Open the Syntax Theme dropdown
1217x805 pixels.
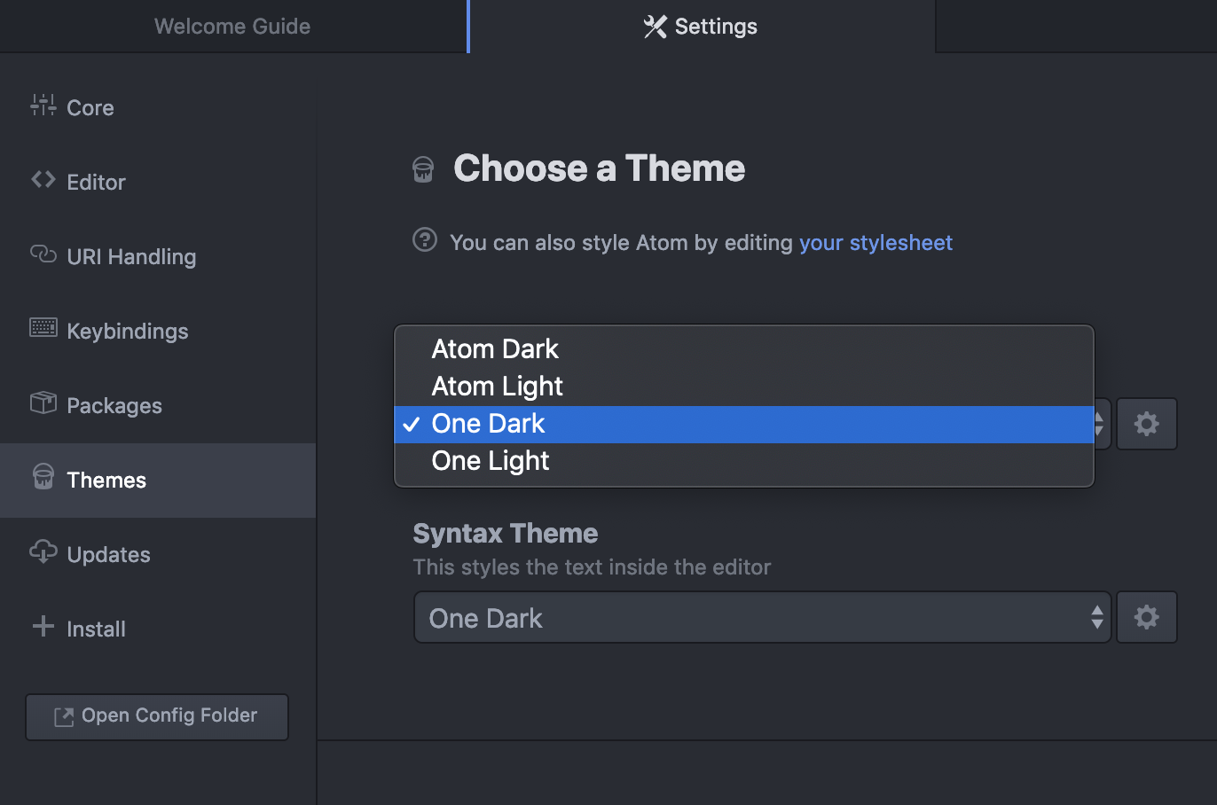tap(762, 617)
